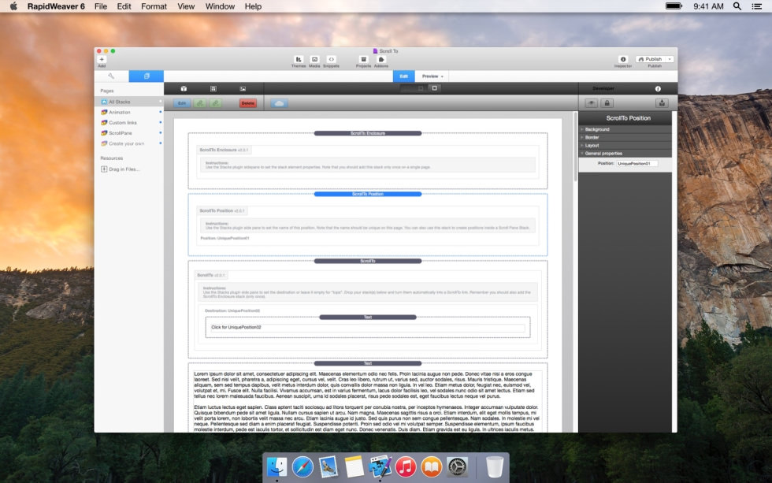Open the Themes browser
This screenshot has width=772, height=483.
click(299, 60)
